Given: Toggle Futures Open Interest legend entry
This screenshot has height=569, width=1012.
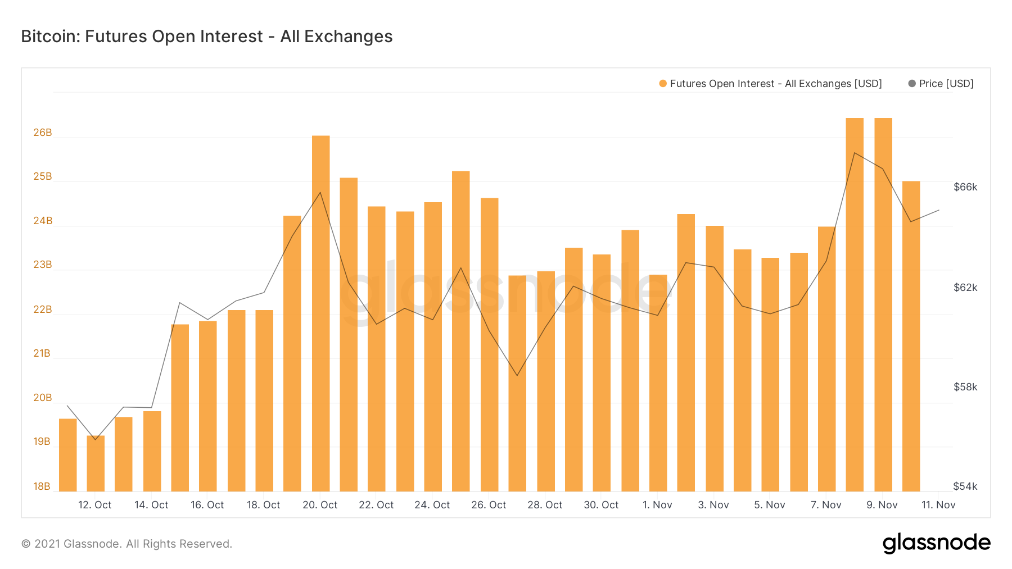Looking at the screenshot, I should [770, 84].
